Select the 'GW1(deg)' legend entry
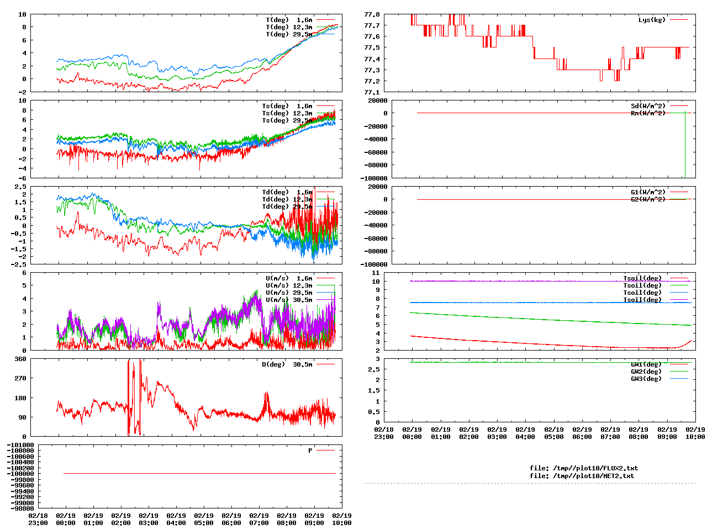707x530 pixels. [646, 364]
